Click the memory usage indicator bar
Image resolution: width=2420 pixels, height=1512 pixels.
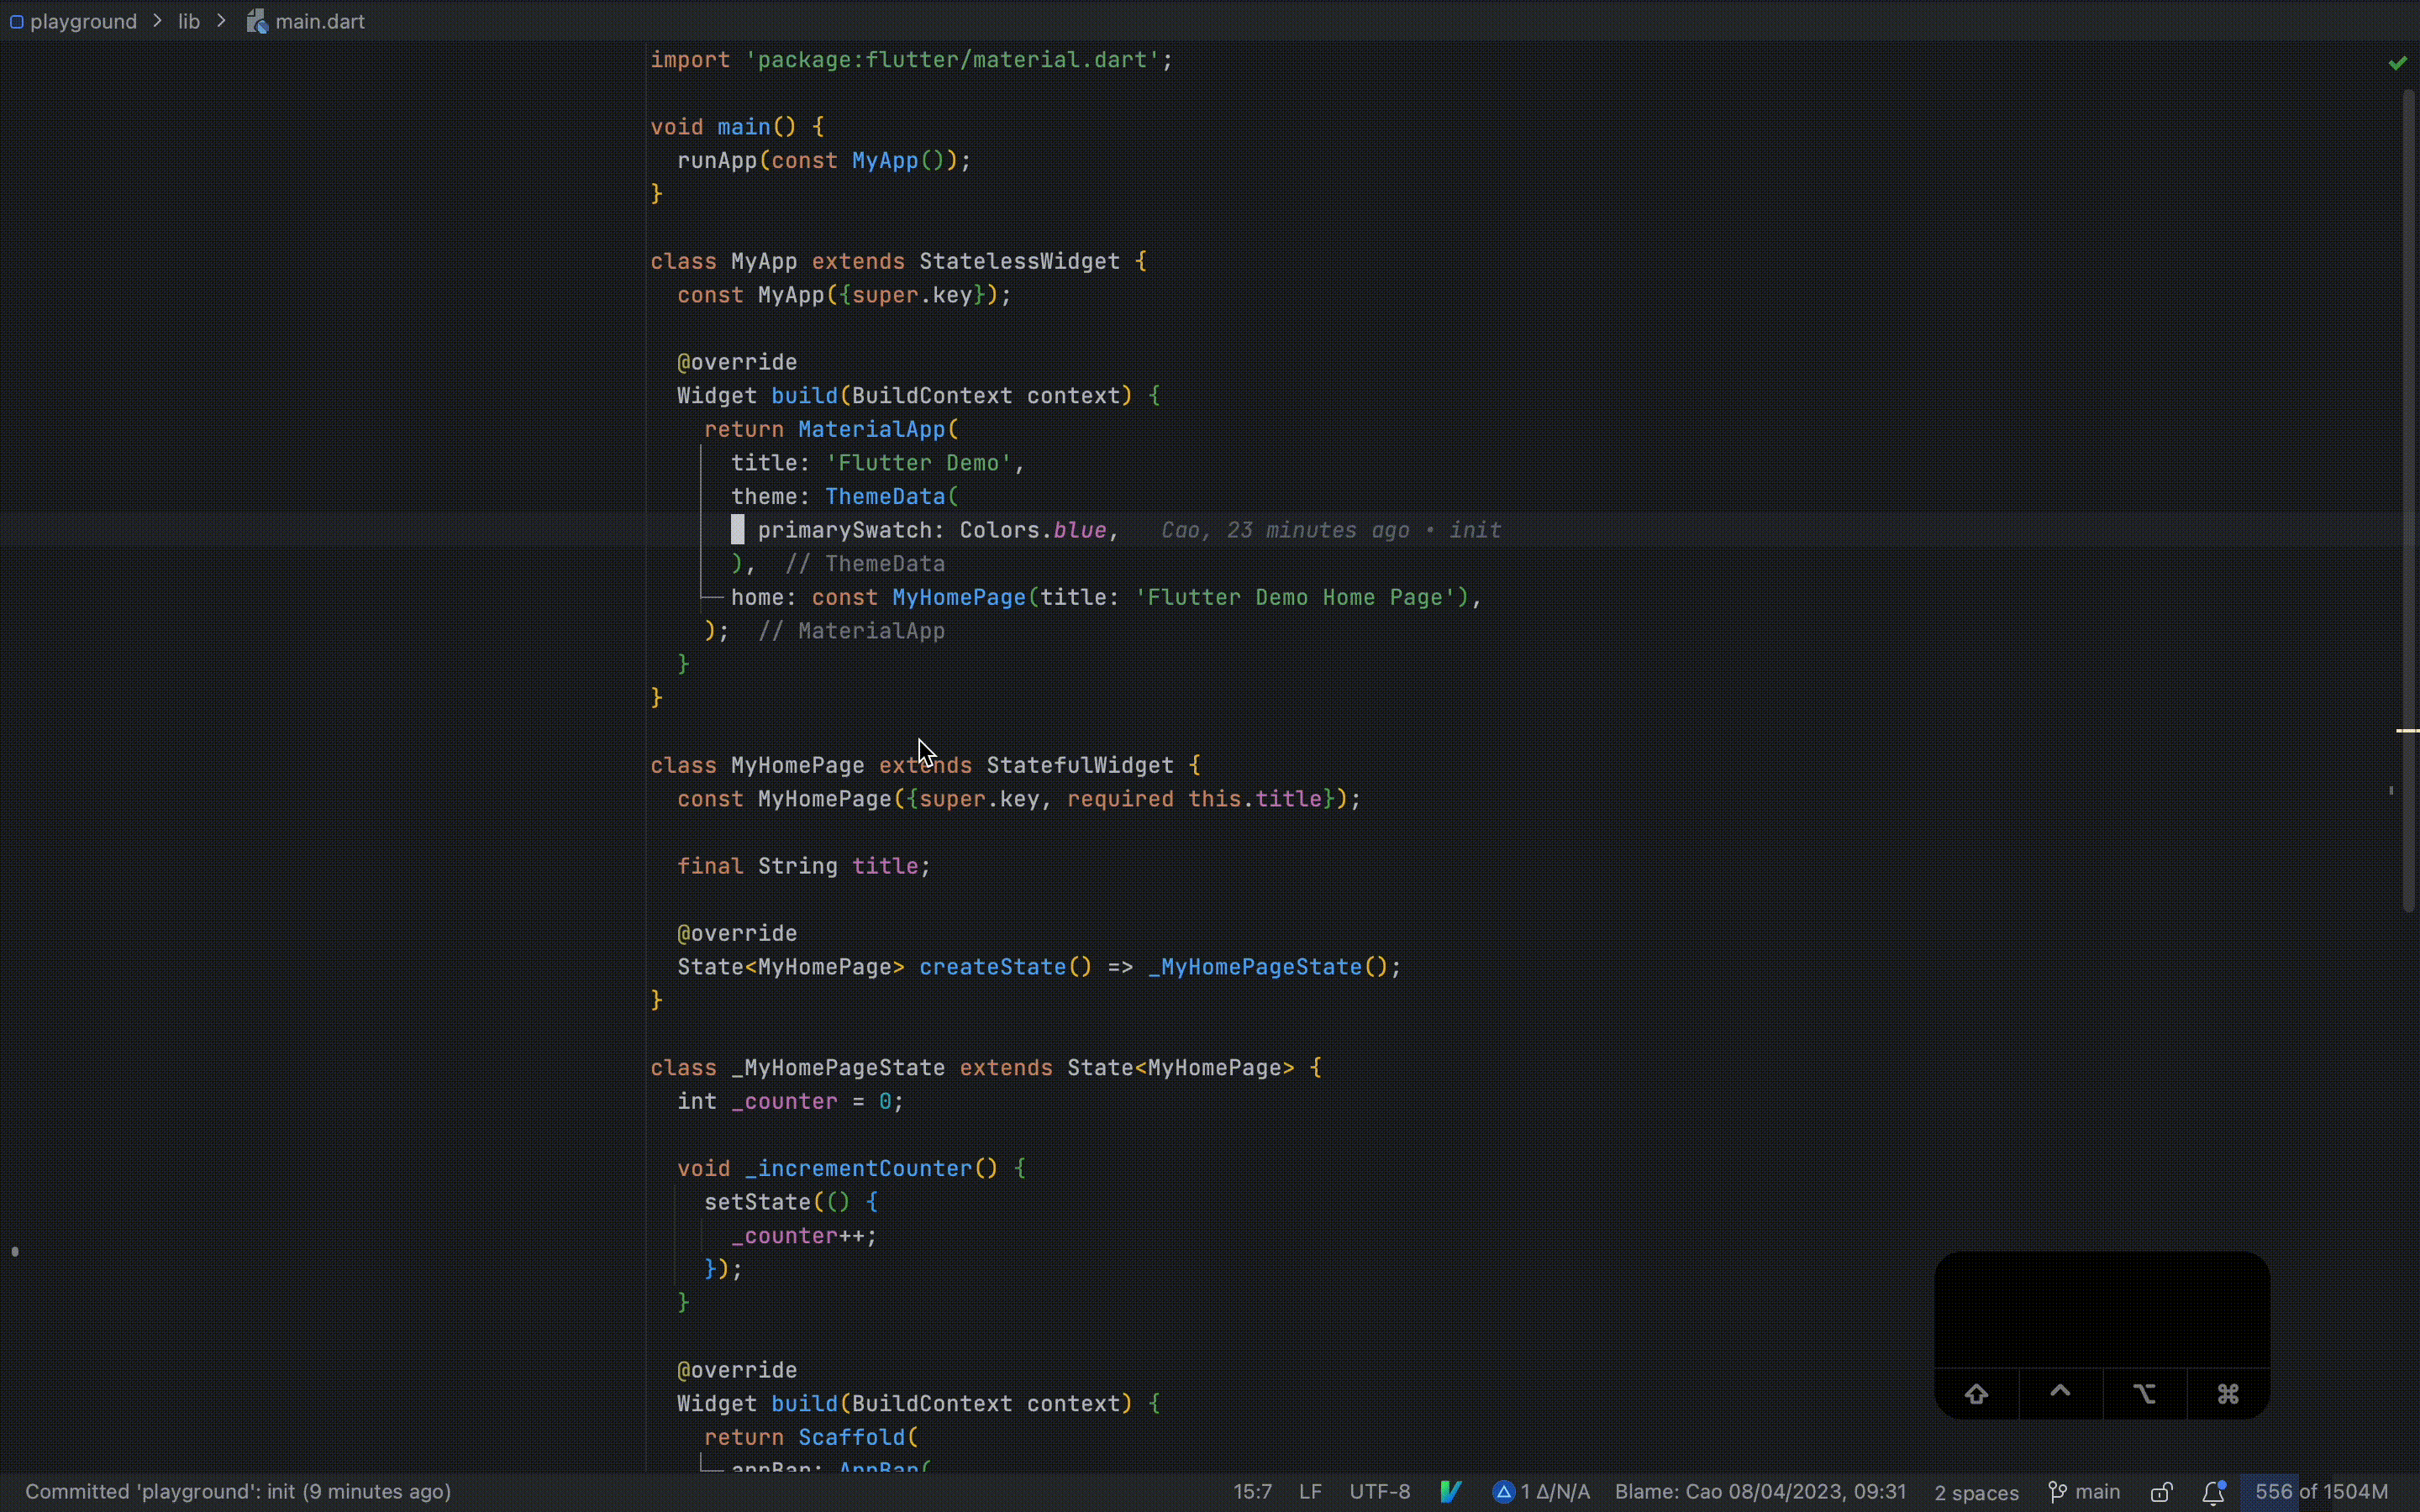(x=2320, y=1492)
